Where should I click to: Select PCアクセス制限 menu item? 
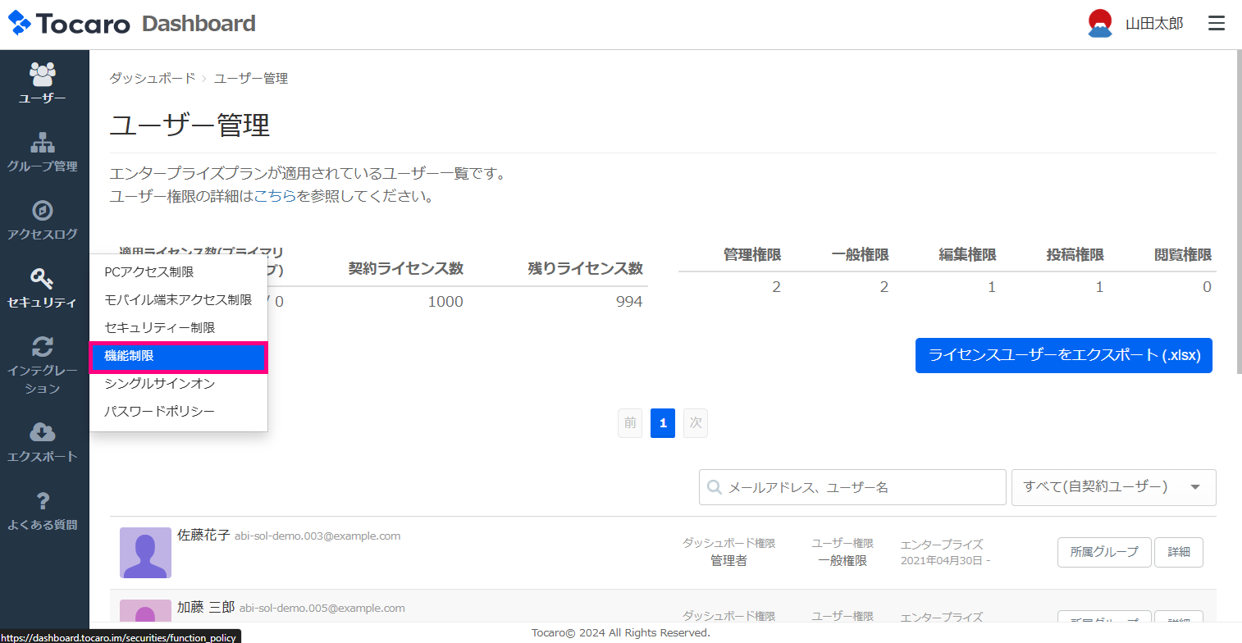click(x=149, y=271)
